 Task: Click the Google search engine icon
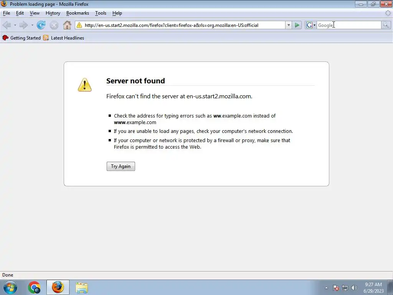click(309, 25)
